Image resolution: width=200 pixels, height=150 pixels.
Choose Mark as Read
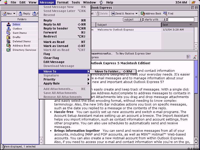point(65,42)
